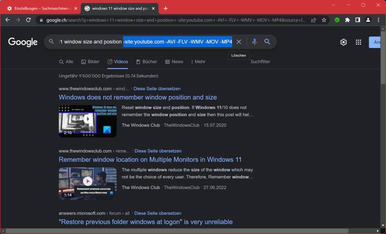The image size is (386, 234).
Task: Click 'Diese Seite übersetzen' for answers.microsoft.com result
Action: tap(157, 213)
